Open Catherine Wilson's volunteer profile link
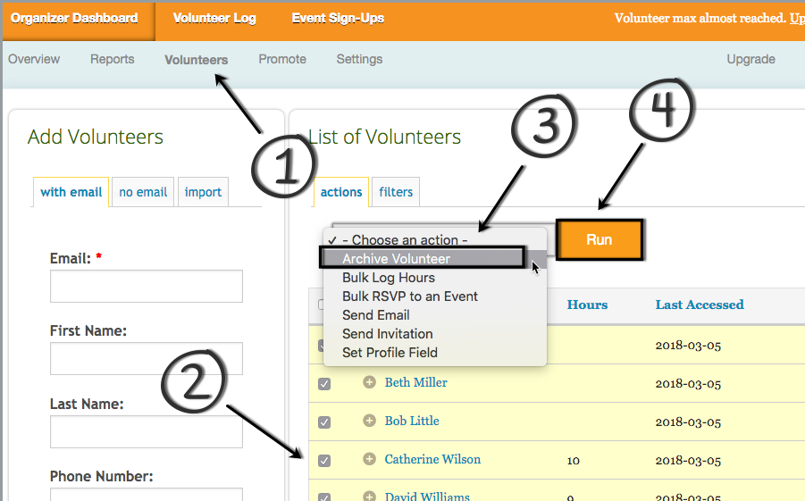The image size is (805, 501). tap(432, 459)
